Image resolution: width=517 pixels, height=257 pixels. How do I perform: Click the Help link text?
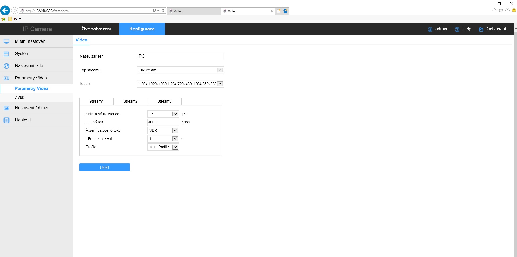[x=466, y=29]
